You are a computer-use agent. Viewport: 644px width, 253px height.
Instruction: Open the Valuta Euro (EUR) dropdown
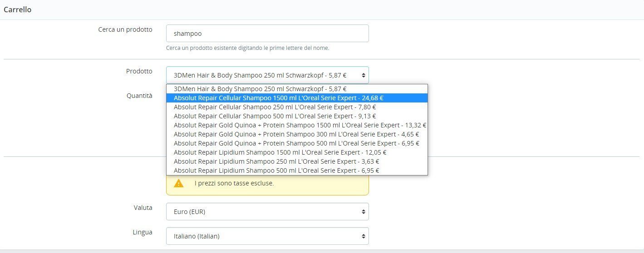point(267,212)
